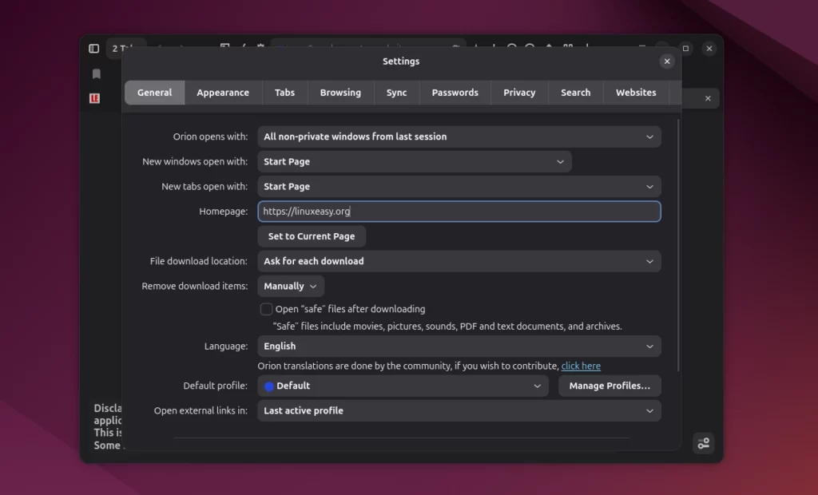The image size is (818, 495).
Task: Toggle the browser sidebar panel icon
Action: coord(94,49)
